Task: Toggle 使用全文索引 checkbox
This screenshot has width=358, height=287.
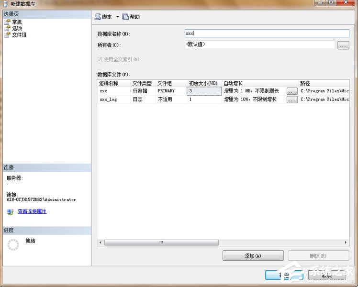Action: [x=99, y=59]
